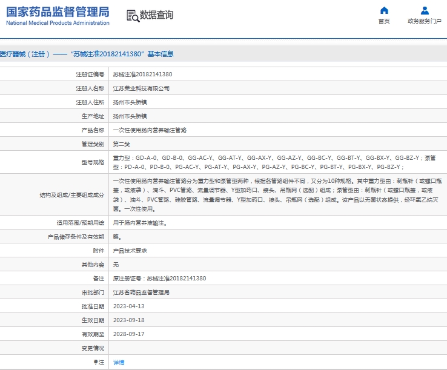Click the bullet 注 row label
The width and height of the screenshot is (447, 370).
(x=99, y=362)
